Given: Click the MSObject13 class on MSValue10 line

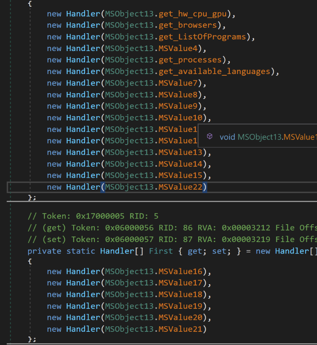Looking at the screenshot, I should (129, 118).
